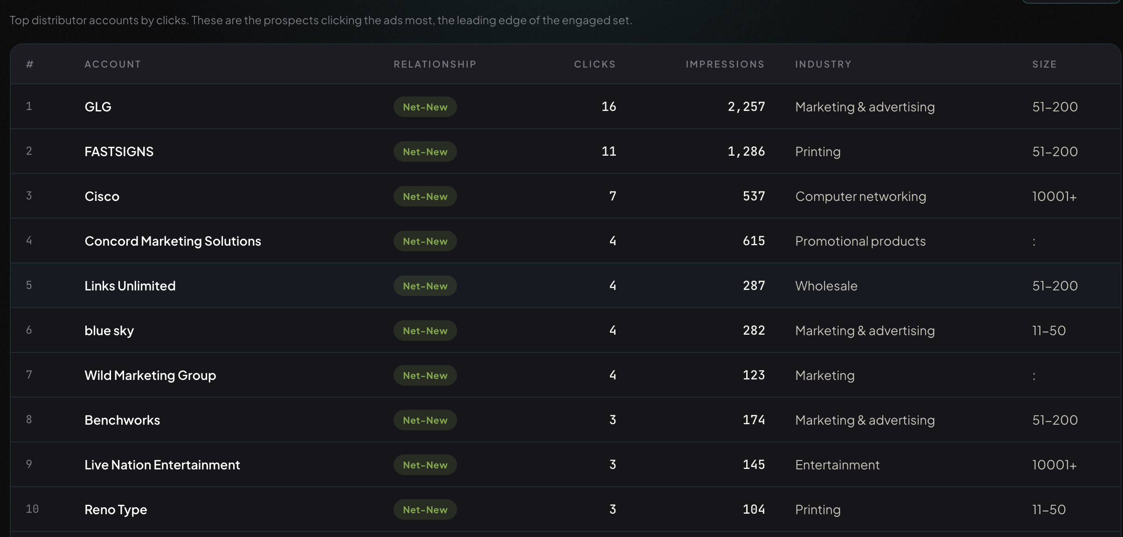Image resolution: width=1123 pixels, height=537 pixels.
Task: Click Printing industry in FASTSIGNS row
Action: pos(818,151)
